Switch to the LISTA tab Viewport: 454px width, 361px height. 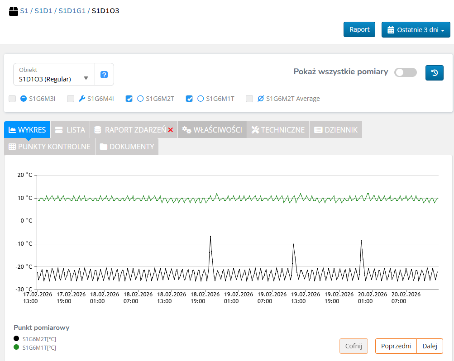pos(70,130)
